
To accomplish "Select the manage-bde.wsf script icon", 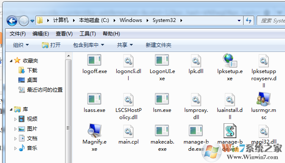I will [x=230, y=130].
